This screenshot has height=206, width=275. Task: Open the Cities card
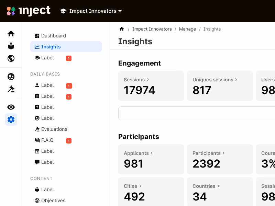(x=151, y=192)
